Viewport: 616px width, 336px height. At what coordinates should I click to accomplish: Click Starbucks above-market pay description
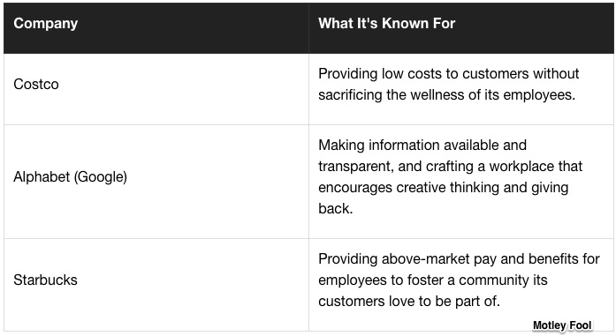459,280
